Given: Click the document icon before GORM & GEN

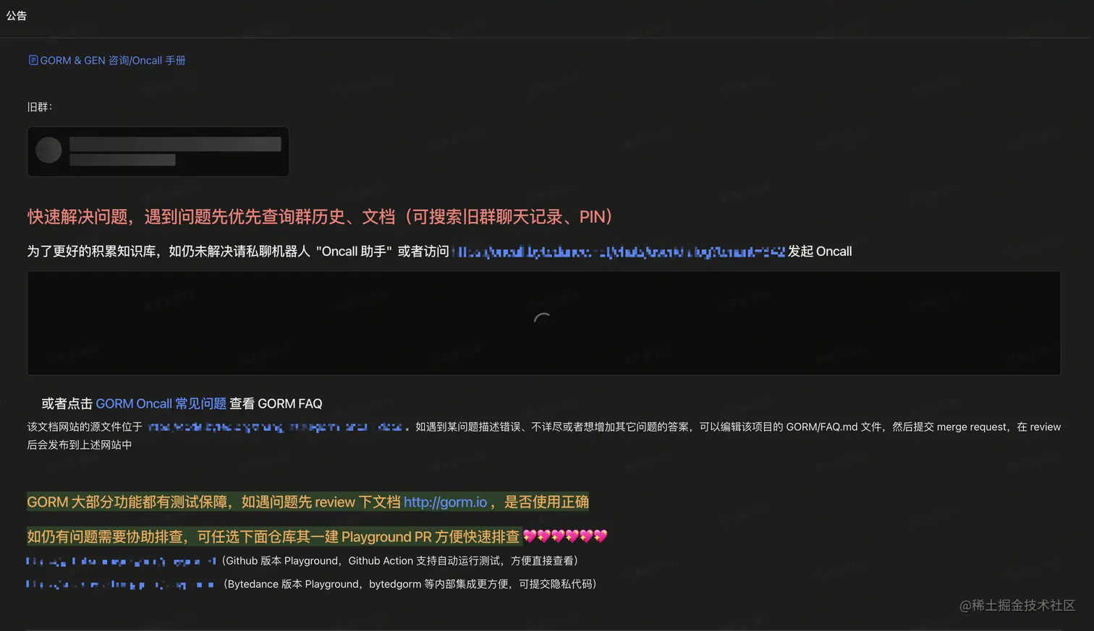Looking at the screenshot, I should coord(33,60).
